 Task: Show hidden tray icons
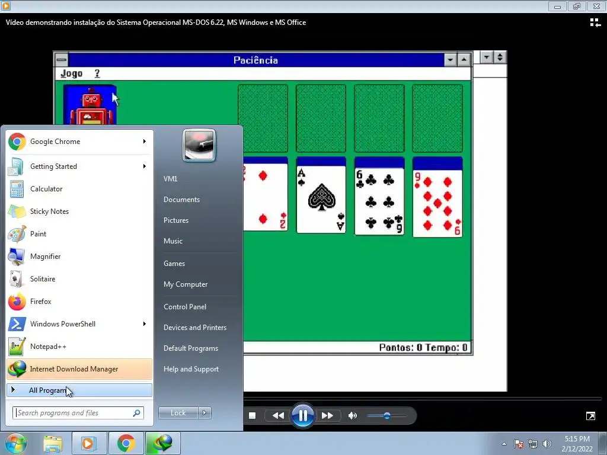click(504, 444)
